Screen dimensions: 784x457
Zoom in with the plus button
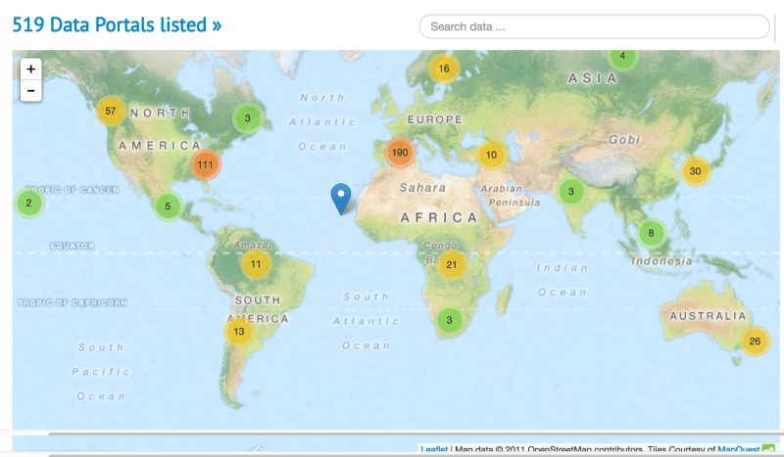pyautogui.click(x=31, y=69)
